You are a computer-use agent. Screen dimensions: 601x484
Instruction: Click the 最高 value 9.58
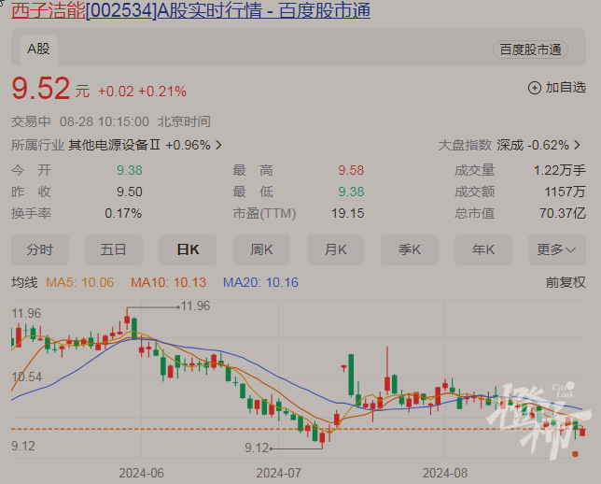click(x=351, y=170)
